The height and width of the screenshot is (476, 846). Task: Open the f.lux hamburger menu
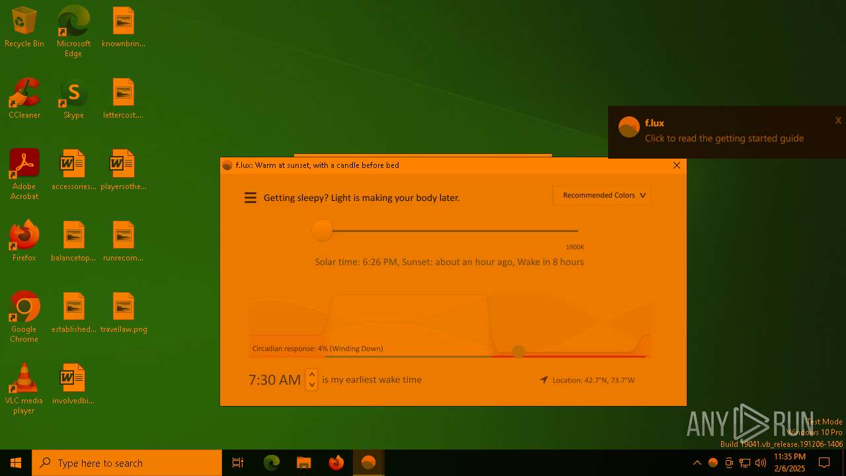[250, 198]
